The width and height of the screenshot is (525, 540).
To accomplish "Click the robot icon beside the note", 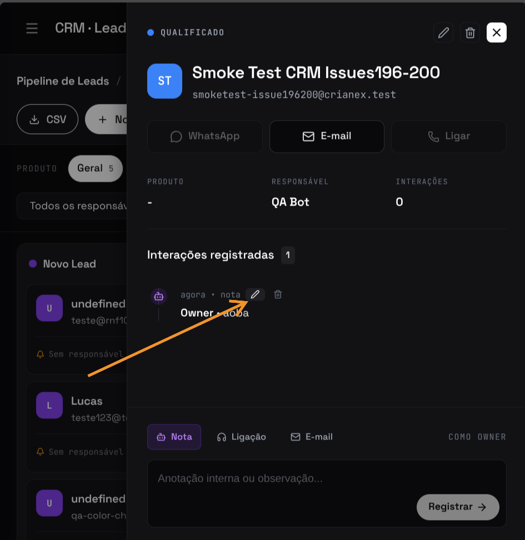I will coord(159,296).
